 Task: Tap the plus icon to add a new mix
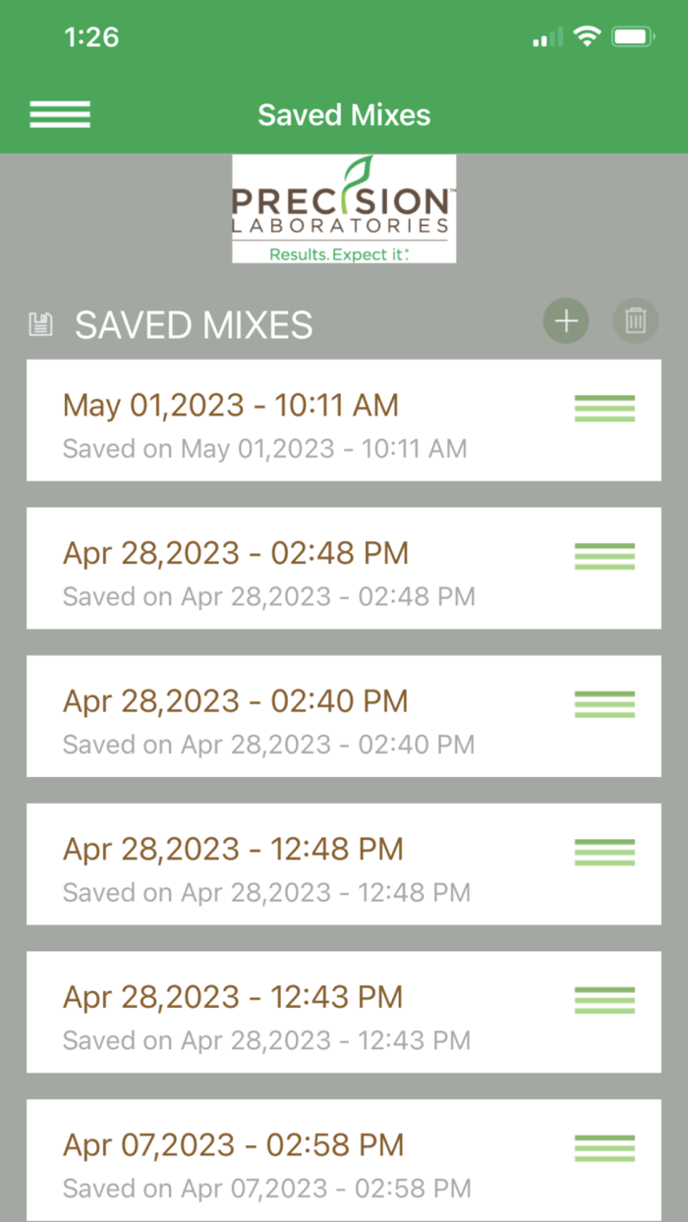tap(565, 321)
